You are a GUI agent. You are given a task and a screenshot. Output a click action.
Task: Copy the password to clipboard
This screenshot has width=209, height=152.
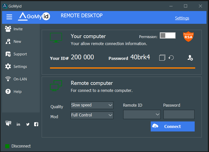[x=162, y=58]
